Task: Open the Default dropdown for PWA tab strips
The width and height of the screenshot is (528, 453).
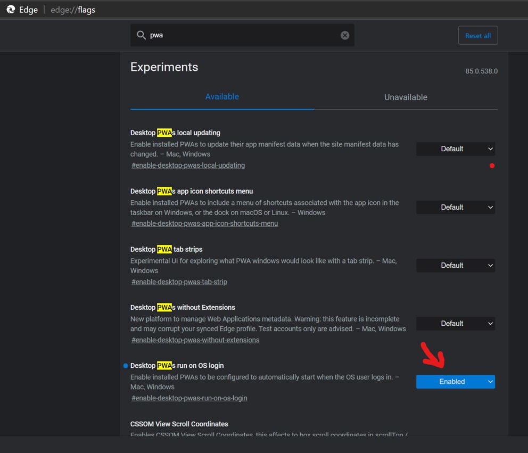Action: pos(455,265)
